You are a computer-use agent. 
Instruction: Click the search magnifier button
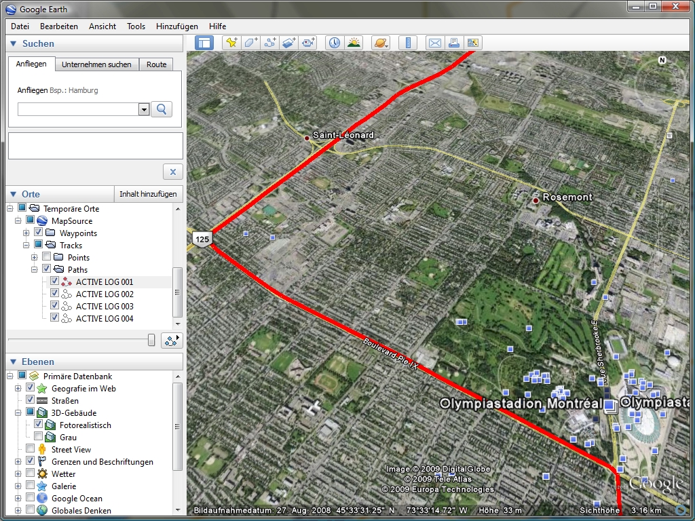(x=162, y=109)
